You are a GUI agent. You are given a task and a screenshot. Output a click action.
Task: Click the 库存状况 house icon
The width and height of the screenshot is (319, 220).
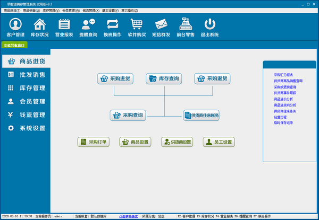pyautogui.click(x=40, y=27)
